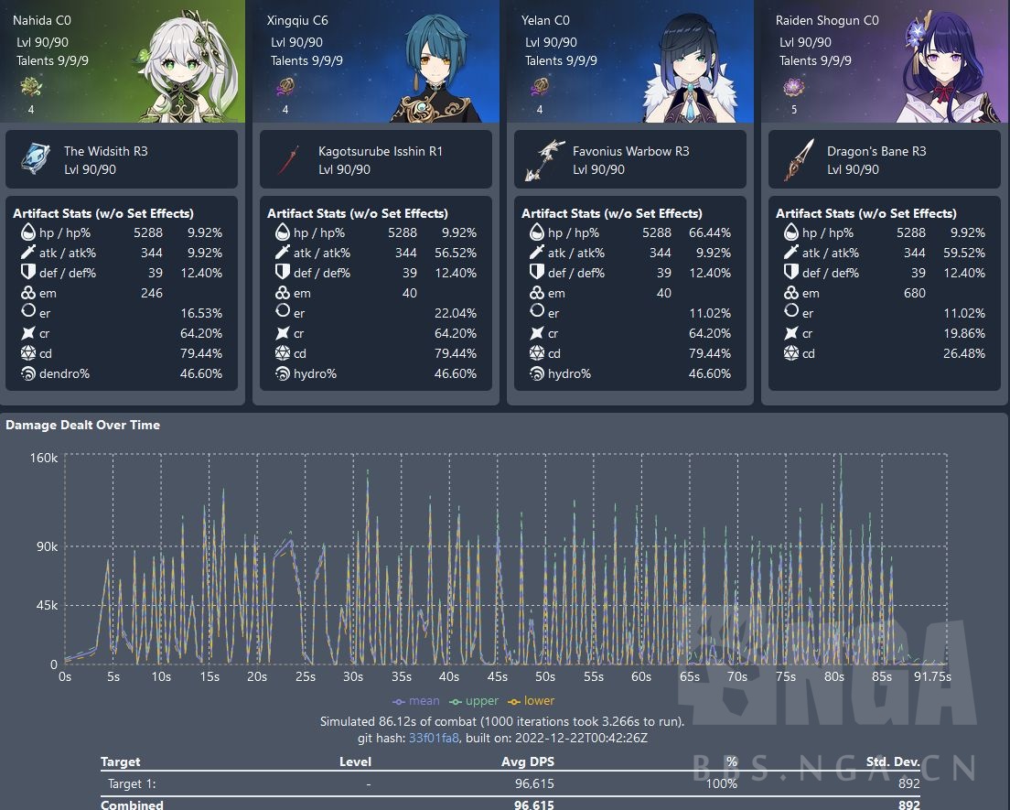Open git hash 33f01fa8 link
1010x810 pixels.
click(x=435, y=738)
